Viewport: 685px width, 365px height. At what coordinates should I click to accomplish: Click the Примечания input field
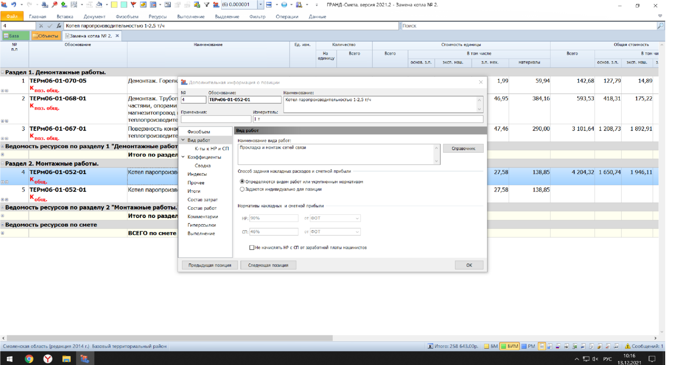[216, 119]
